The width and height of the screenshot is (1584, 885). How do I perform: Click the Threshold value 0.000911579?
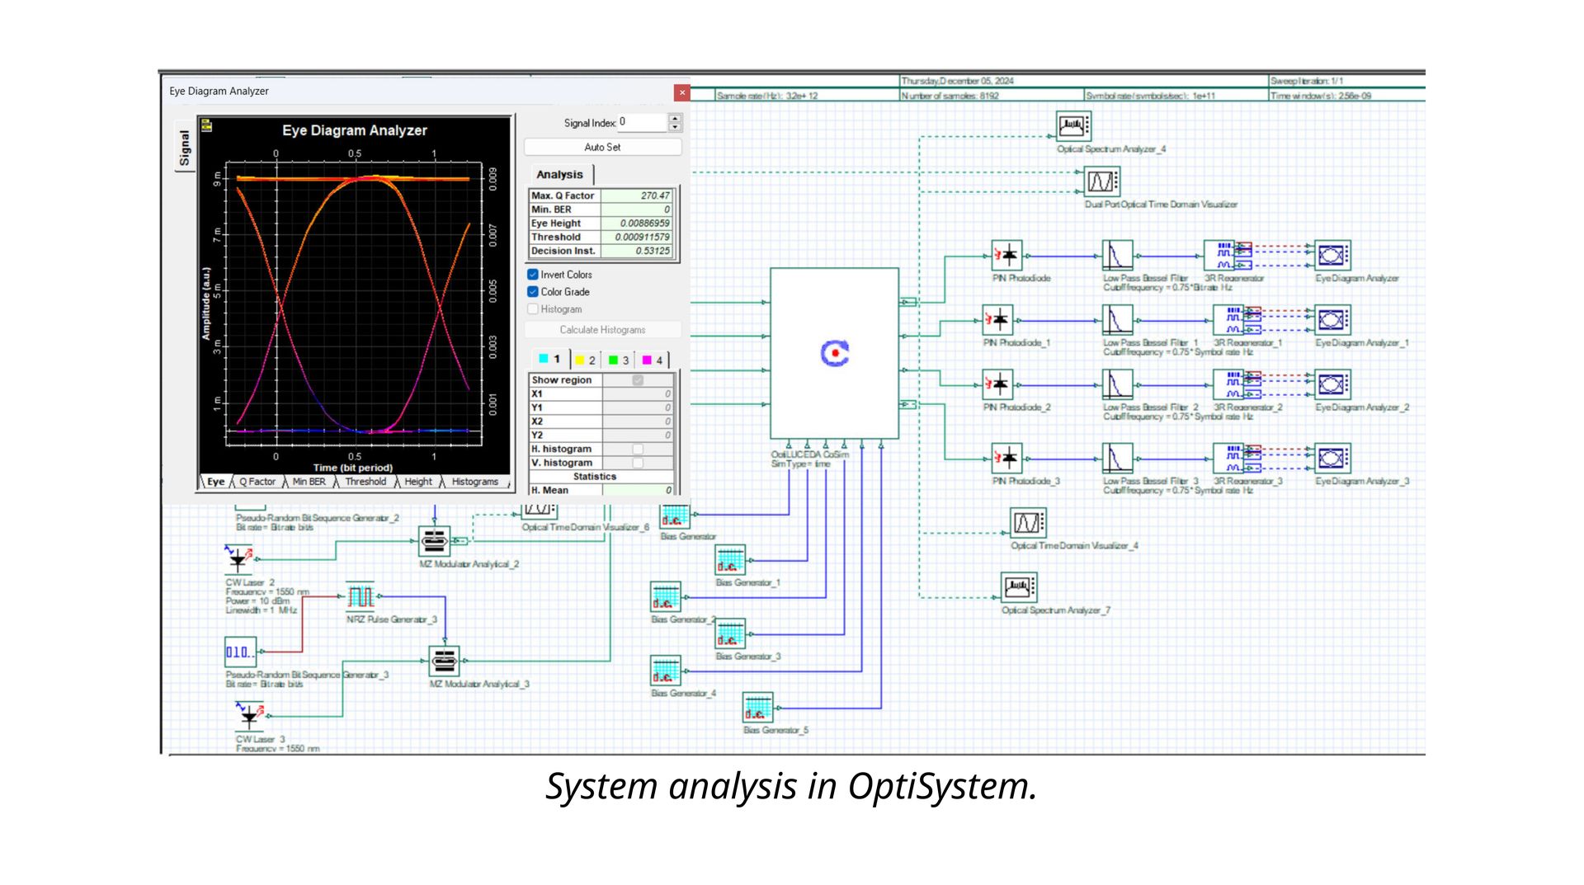[636, 238]
